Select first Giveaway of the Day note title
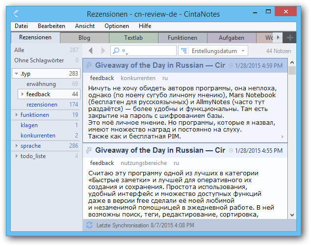The height and width of the screenshot is (246, 311). pyautogui.click(x=160, y=65)
